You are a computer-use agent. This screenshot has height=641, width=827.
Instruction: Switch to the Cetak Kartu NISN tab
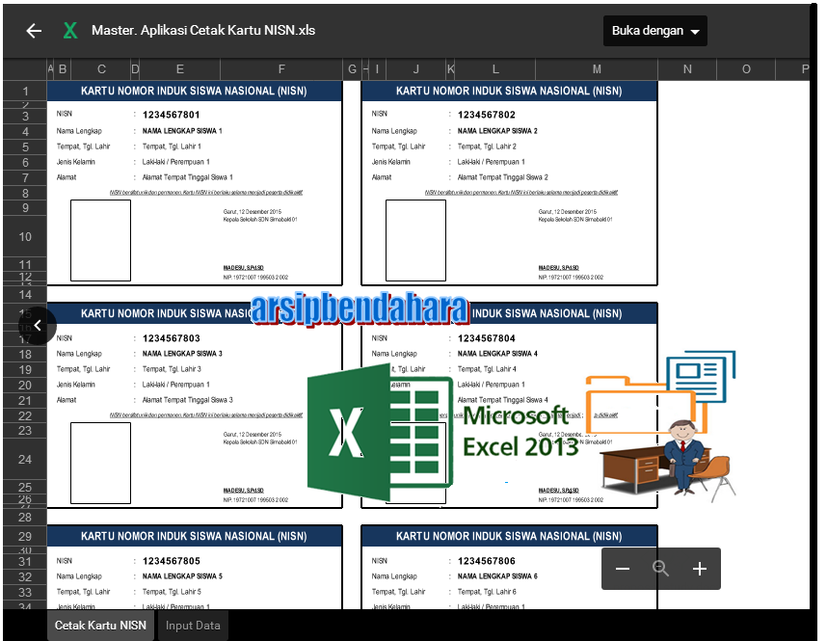click(100, 626)
